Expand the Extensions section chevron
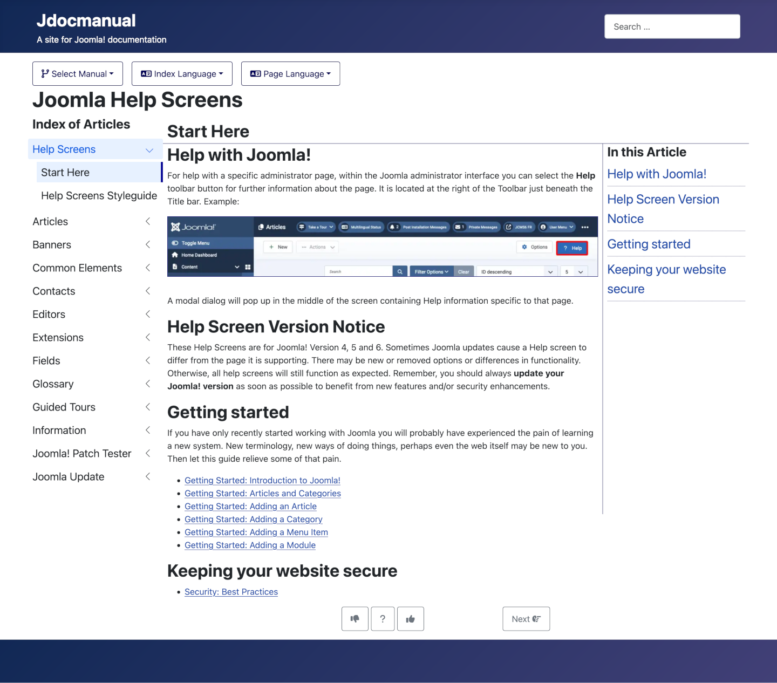Image resolution: width=777 pixels, height=683 pixels. 148,337
